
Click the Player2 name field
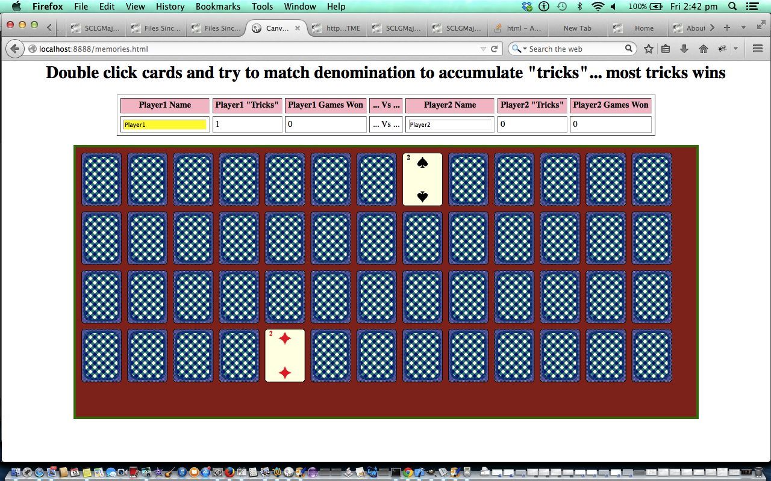pyautogui.click(x=449, y=124)
